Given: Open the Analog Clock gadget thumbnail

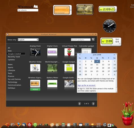Looking at the screenshot, I should click(35, 52).
